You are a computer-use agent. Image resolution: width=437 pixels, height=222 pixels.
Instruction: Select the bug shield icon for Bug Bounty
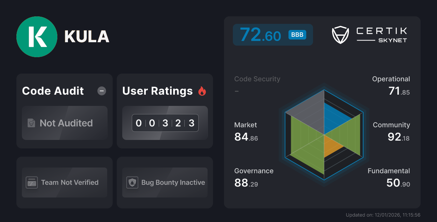(132, 183)
